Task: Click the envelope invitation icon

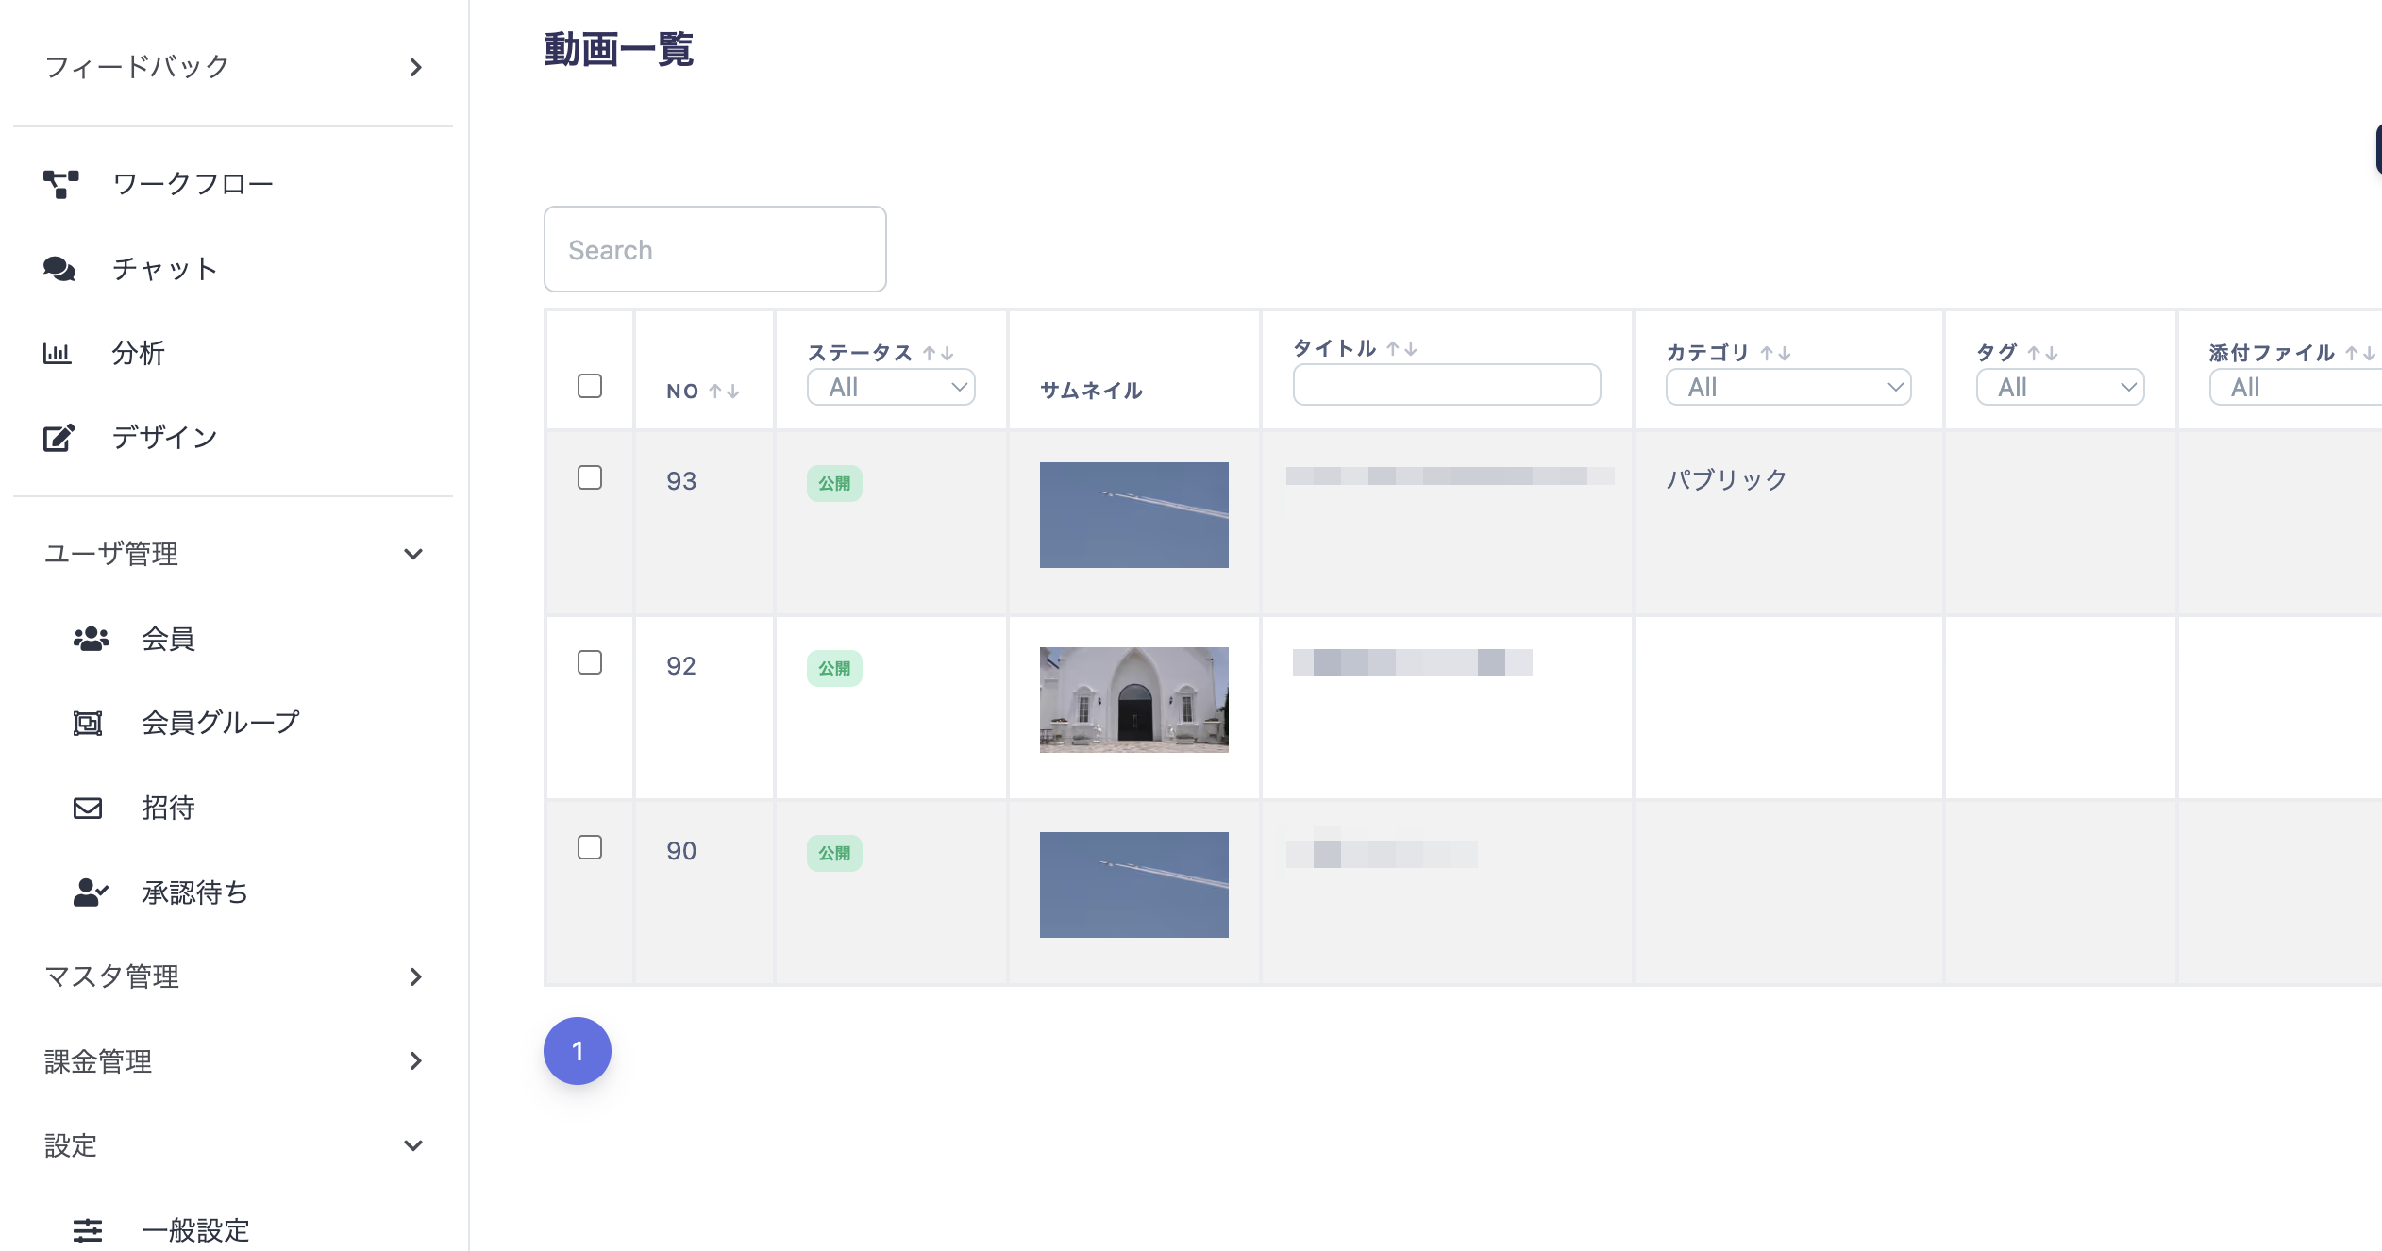Action: point(88,808)
